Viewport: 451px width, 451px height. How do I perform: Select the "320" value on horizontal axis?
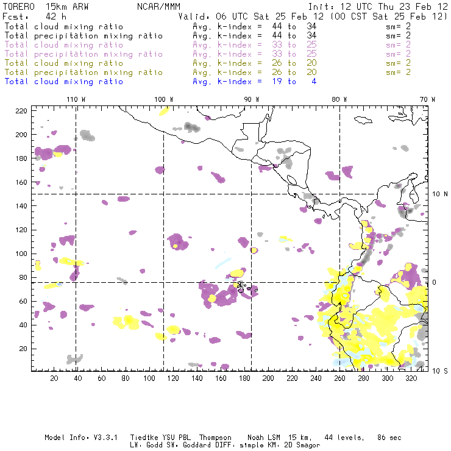411,378
